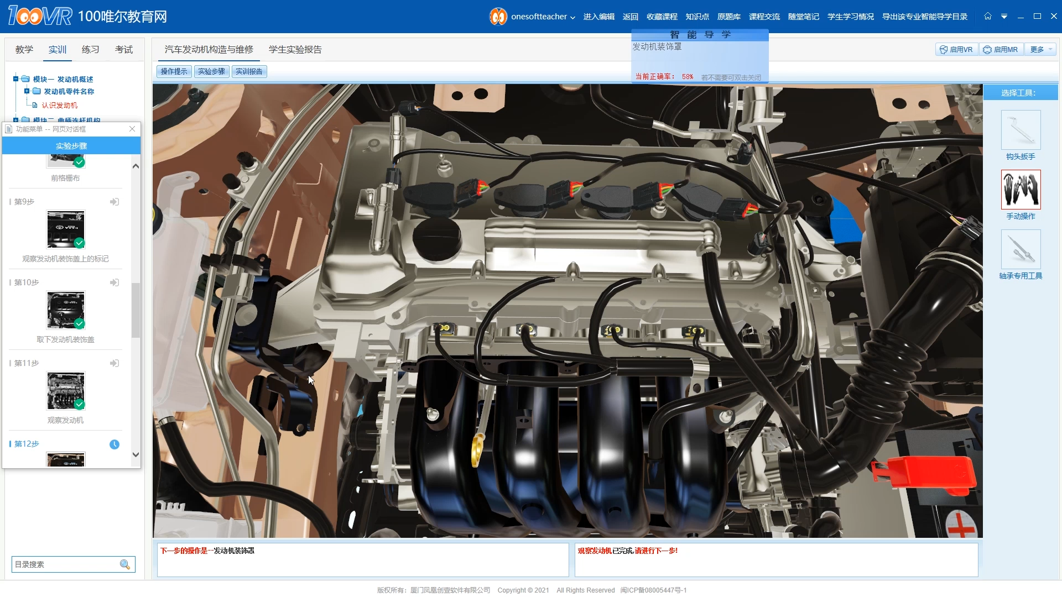Click the clock icon beside 第12步
Screen dimensions: 1062x597
pos(114,444)
